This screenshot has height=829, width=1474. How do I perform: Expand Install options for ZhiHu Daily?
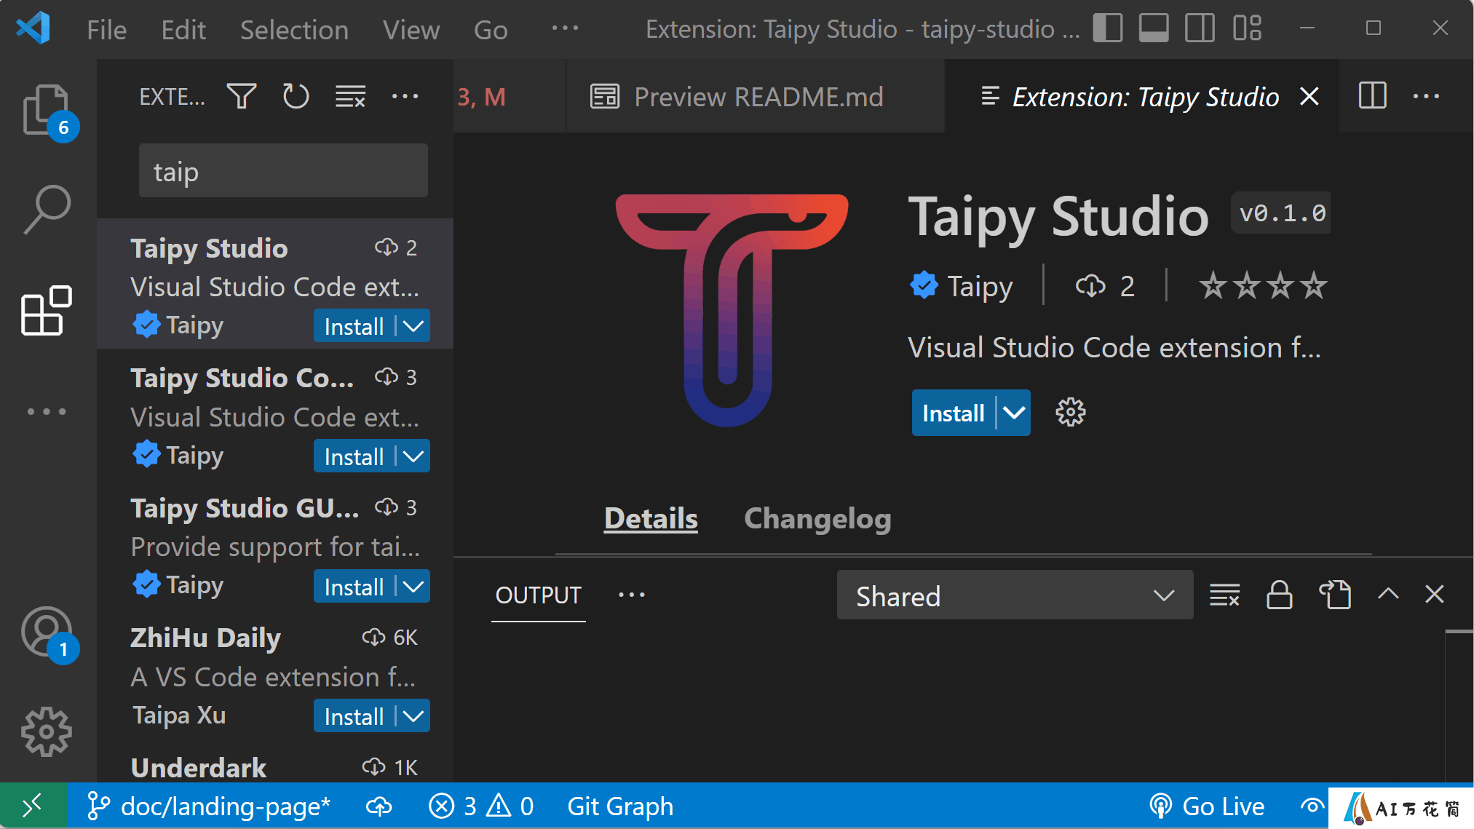pyautogui.click(x=413, y=716)
